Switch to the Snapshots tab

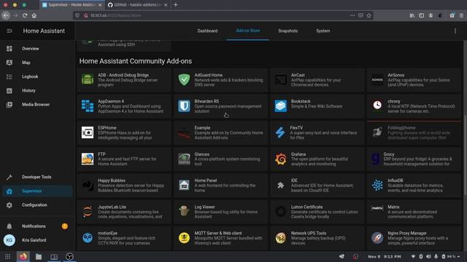tap(287, 31)
